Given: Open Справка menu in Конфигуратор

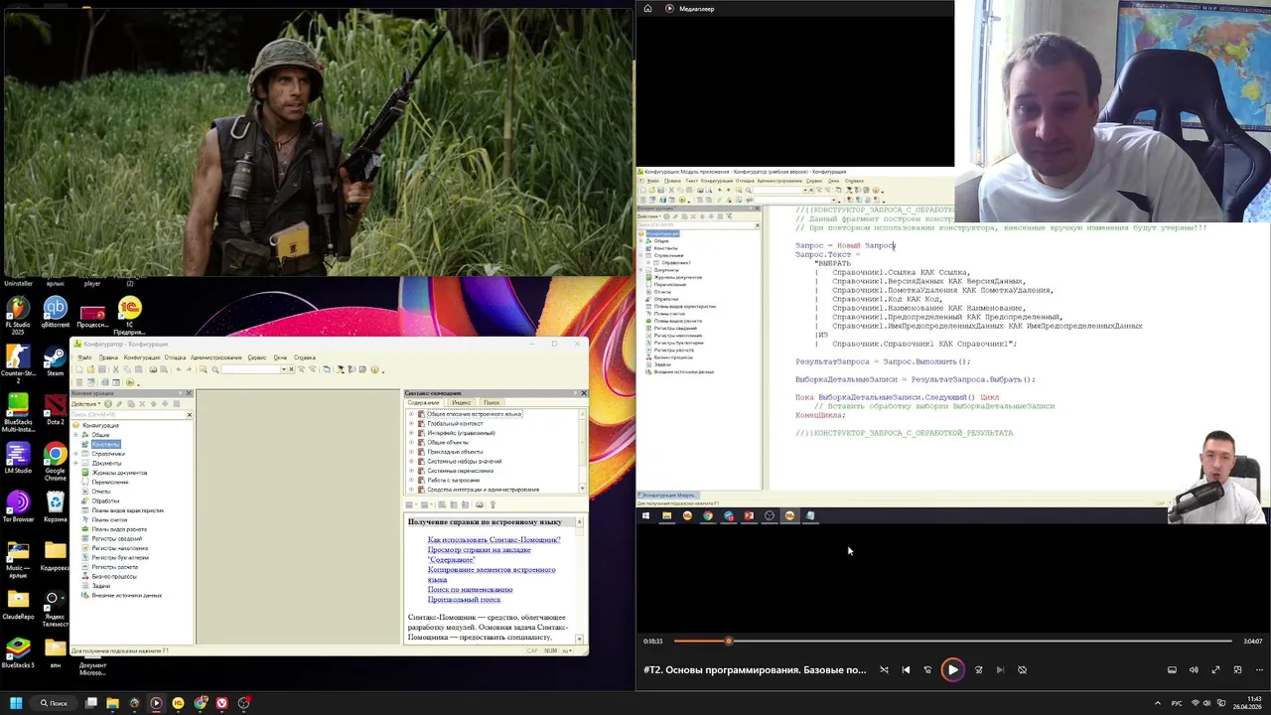Looking at the screenshot, I should [x=304, y=357].
